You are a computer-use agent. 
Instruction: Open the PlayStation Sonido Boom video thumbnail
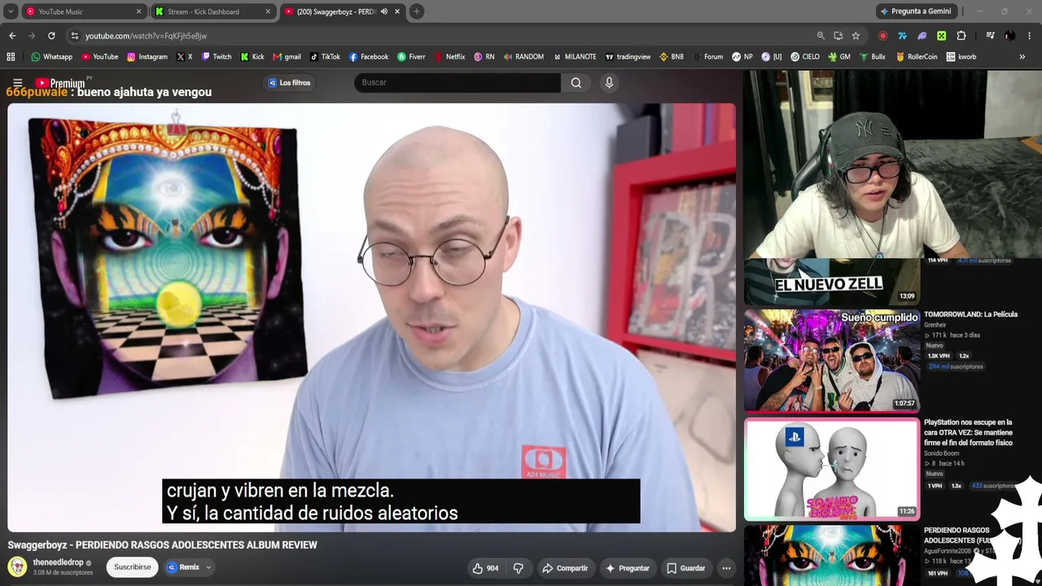[x=831, y=469]
